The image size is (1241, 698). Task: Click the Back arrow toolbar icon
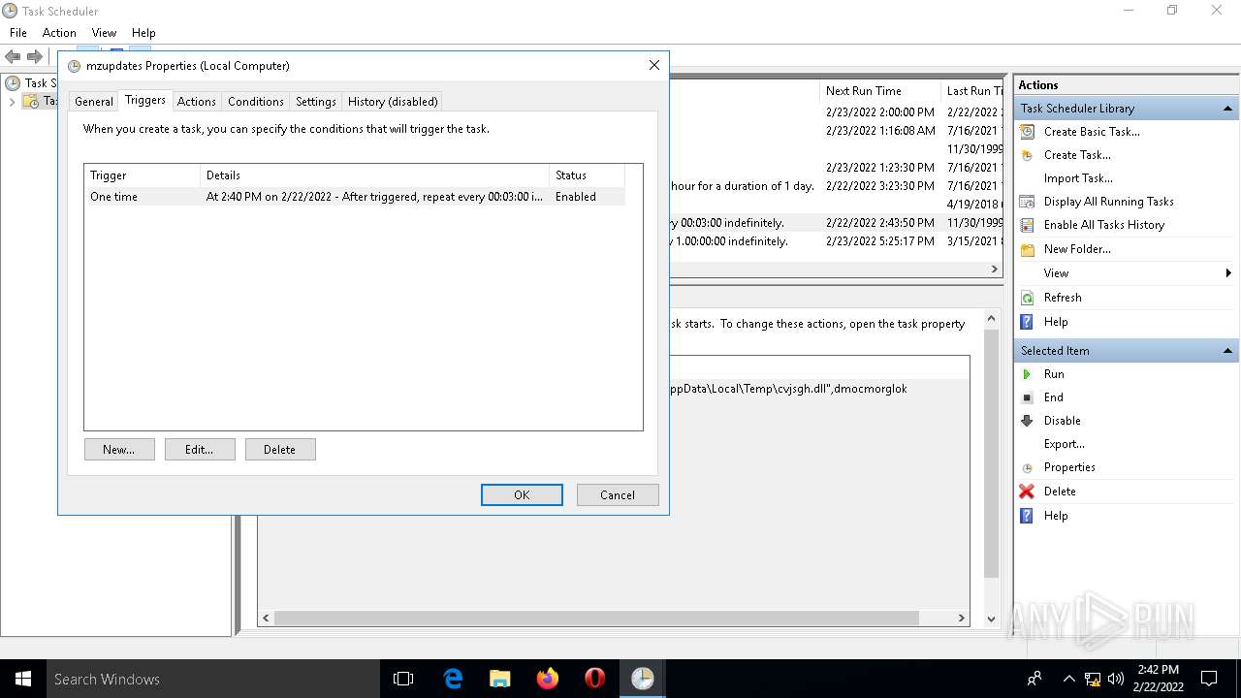(x=13, y=57)
